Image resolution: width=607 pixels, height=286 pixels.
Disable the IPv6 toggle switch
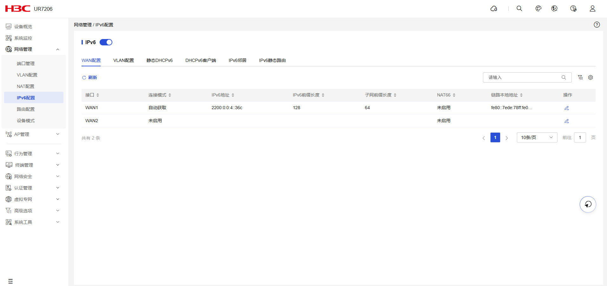(x=106, y=42)
